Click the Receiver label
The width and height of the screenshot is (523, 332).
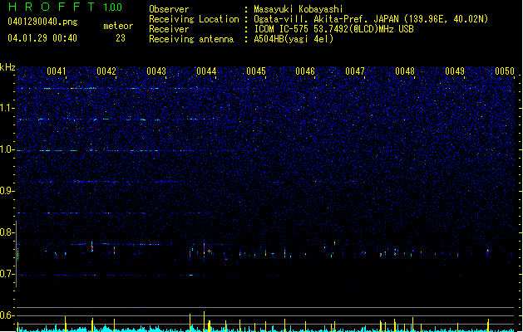169,29
